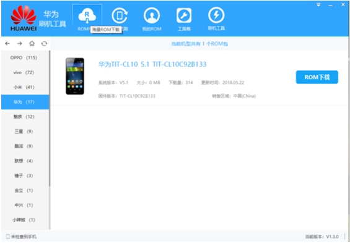This screenshot has height=243, width=350.
Task: Open the title bar dropdown menu arrow
Action: click(318, 5)
